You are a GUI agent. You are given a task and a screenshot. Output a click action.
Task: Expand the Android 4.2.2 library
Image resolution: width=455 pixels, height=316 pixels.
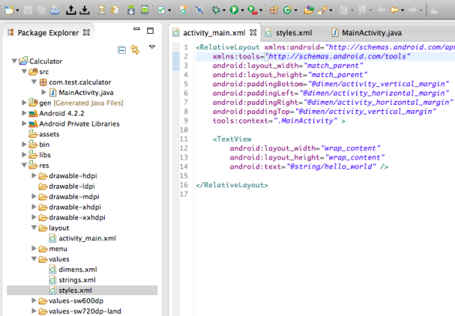tap(24, 113)
